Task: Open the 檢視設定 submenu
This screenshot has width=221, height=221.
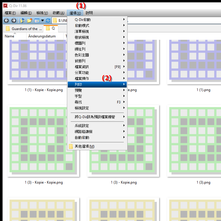Action: tap(97, 108)
